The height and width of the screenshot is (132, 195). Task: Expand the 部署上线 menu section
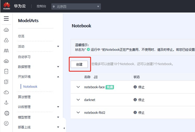click(58, 127)
